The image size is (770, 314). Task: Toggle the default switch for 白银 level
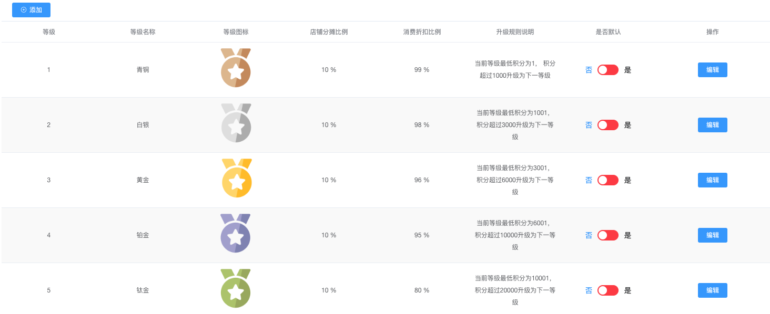pos(607,125)
